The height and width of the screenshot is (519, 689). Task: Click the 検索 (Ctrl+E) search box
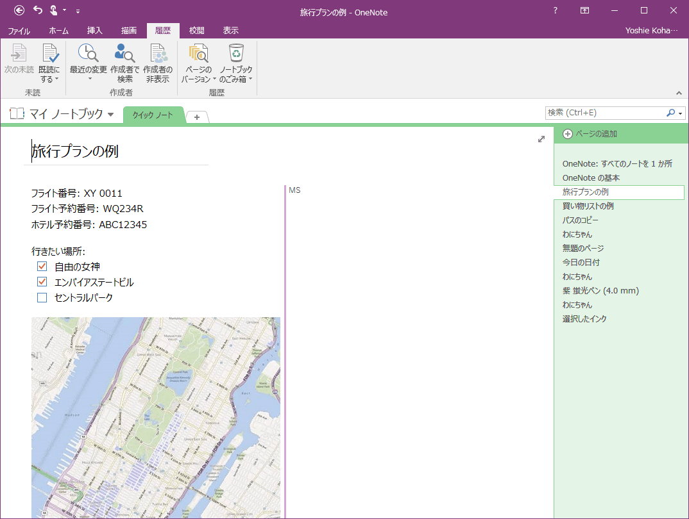coord(603,113)
